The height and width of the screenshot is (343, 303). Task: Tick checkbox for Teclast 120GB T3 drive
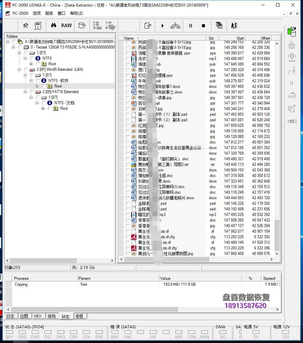(20, 47)
